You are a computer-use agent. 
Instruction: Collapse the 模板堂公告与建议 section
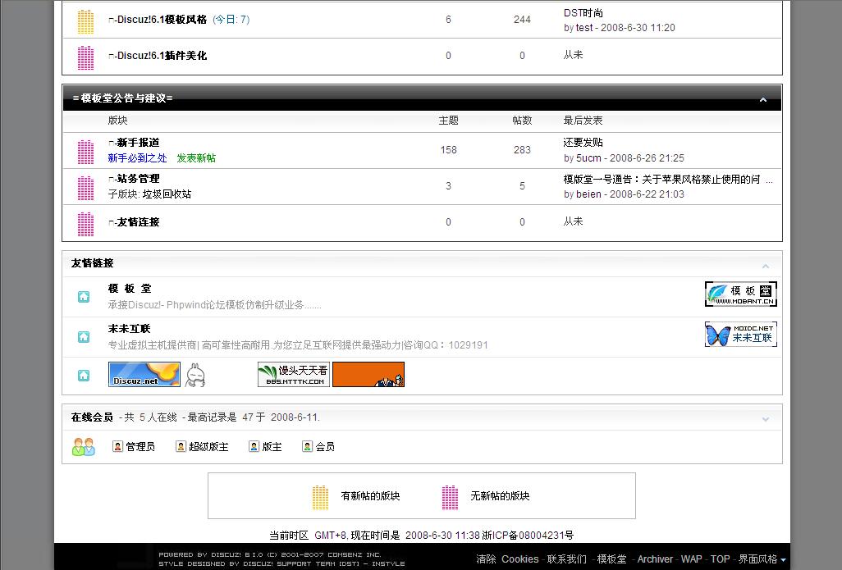(763, 100)
